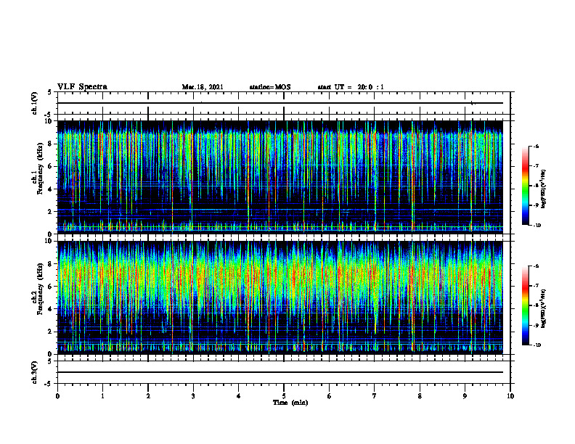Click the "8" kHz tick of ch.2 spectrogram
Screen dimensions: 575x444
(52, 264)
